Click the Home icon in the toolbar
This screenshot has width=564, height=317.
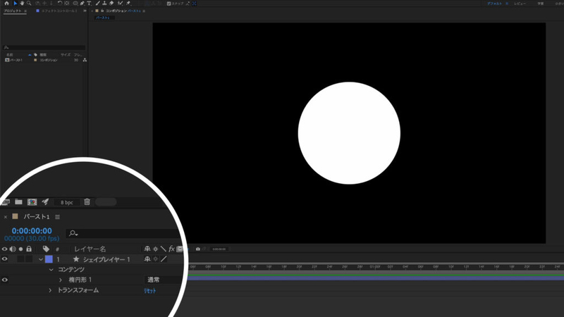6,4
